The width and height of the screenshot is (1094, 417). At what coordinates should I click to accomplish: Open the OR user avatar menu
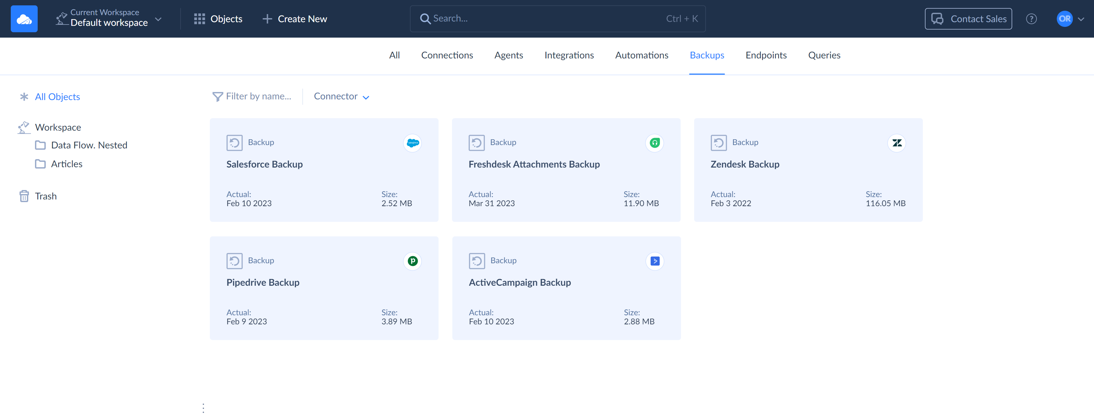click(x=1064, y=19)
